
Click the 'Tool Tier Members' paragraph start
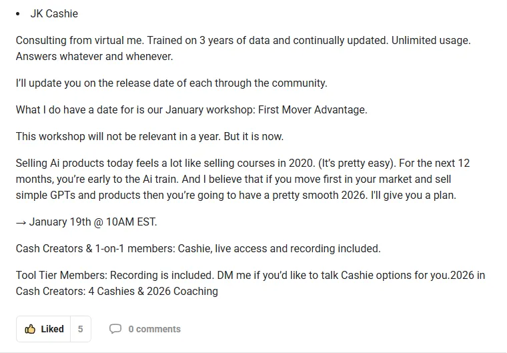[61, 275]
